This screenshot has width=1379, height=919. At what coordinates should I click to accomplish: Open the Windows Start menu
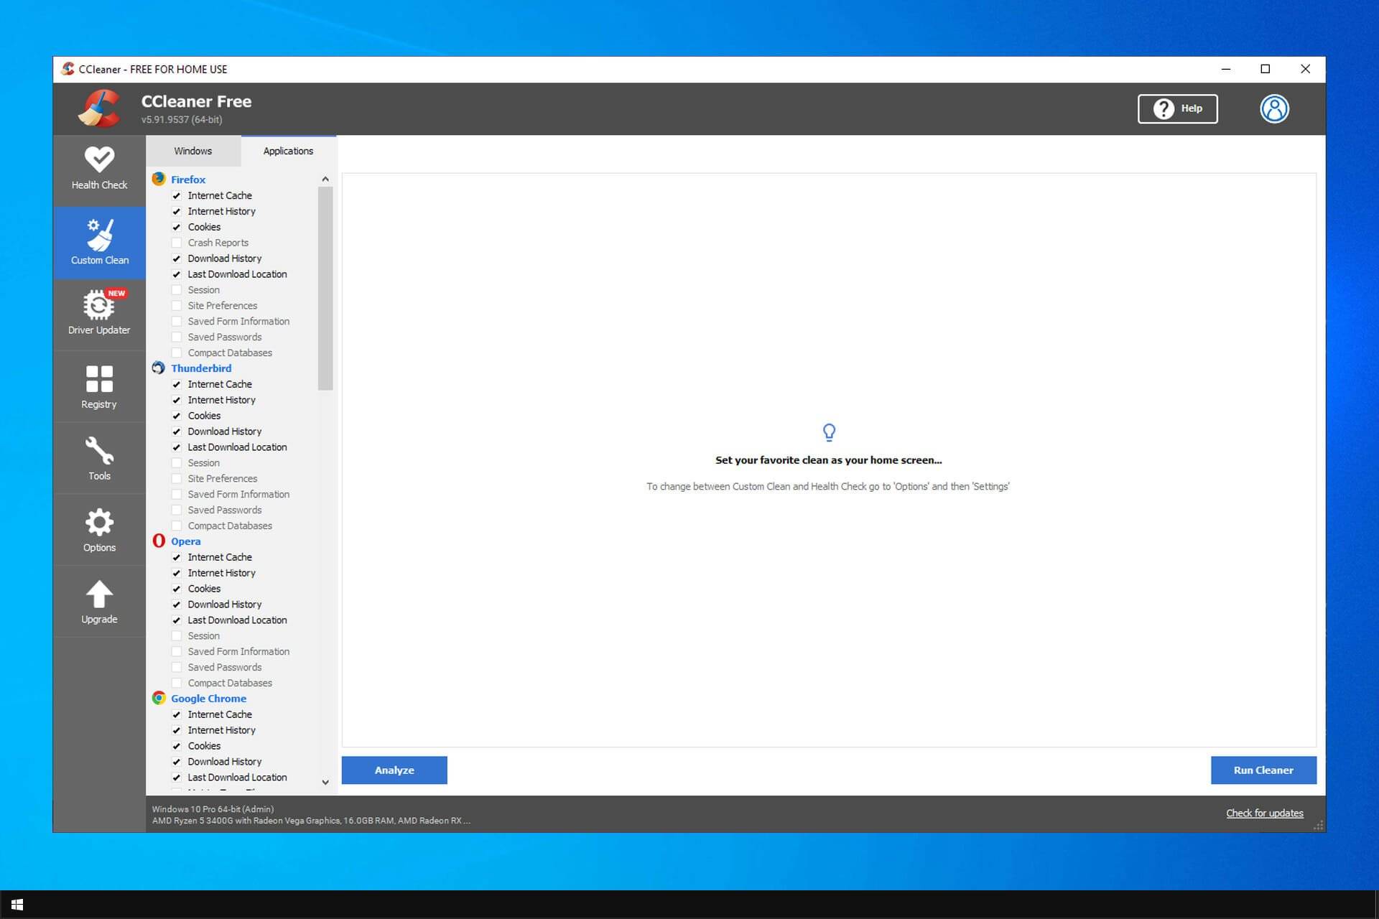[17, 905]
